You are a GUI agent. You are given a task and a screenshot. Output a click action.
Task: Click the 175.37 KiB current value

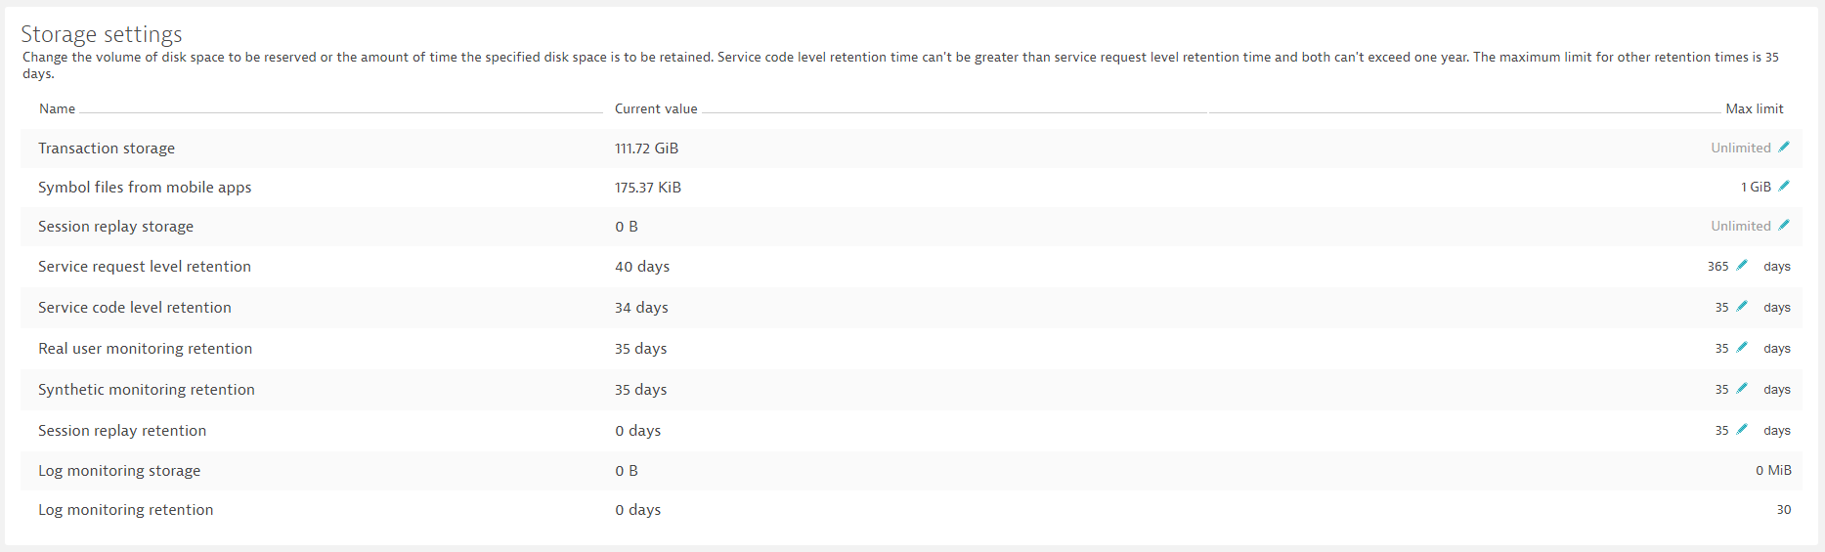(647, 188)
